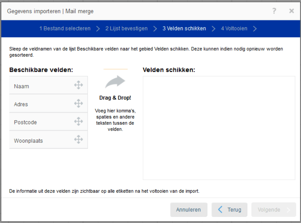The width and height of the screenshot is (301, 223).
Task: Open help via the question mark icon
Action: point(274,11)
